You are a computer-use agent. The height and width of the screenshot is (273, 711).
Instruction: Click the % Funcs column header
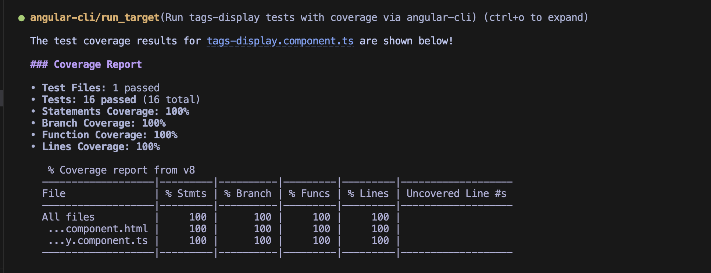click(310, 194)
